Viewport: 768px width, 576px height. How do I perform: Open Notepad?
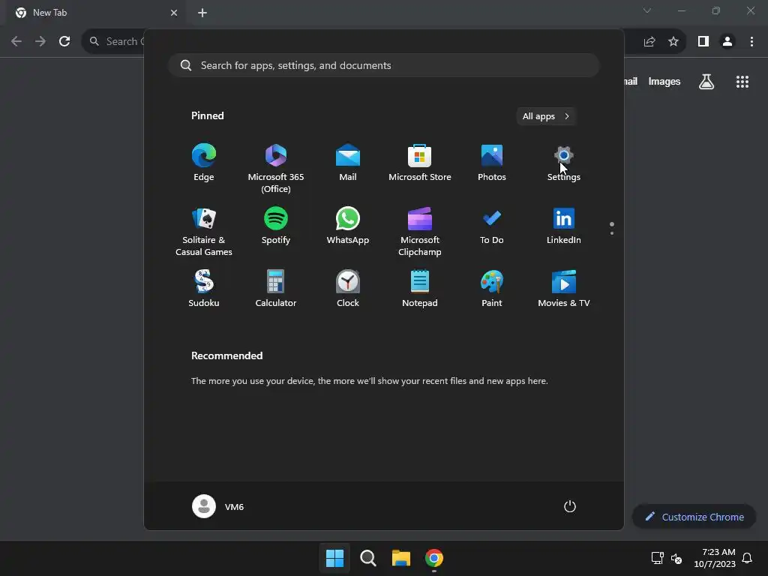(x=420, y=289)
